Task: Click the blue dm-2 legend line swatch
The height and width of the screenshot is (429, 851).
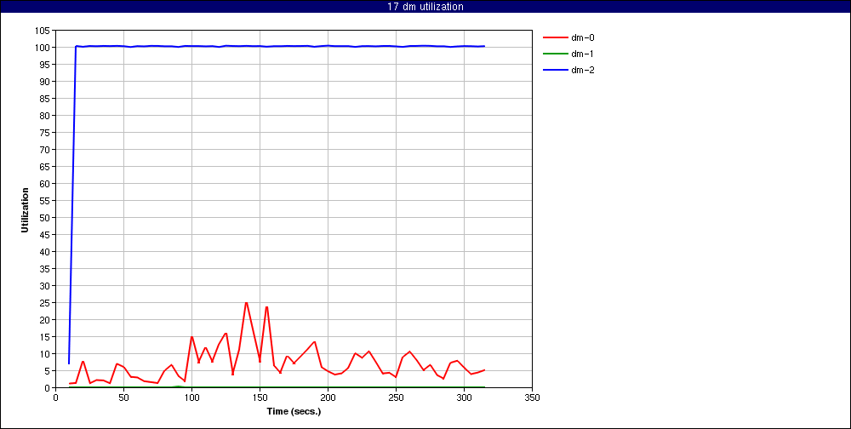Action: pos(555,70)
